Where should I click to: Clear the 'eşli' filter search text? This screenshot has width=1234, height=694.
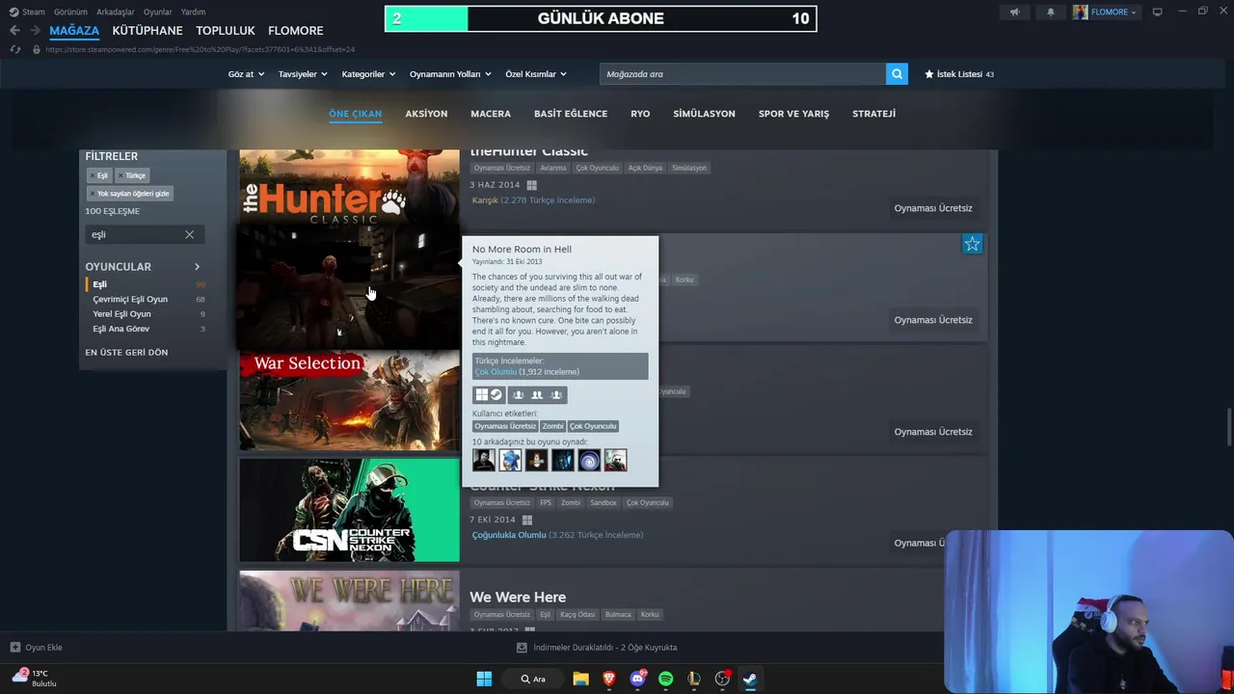point(189,234)
